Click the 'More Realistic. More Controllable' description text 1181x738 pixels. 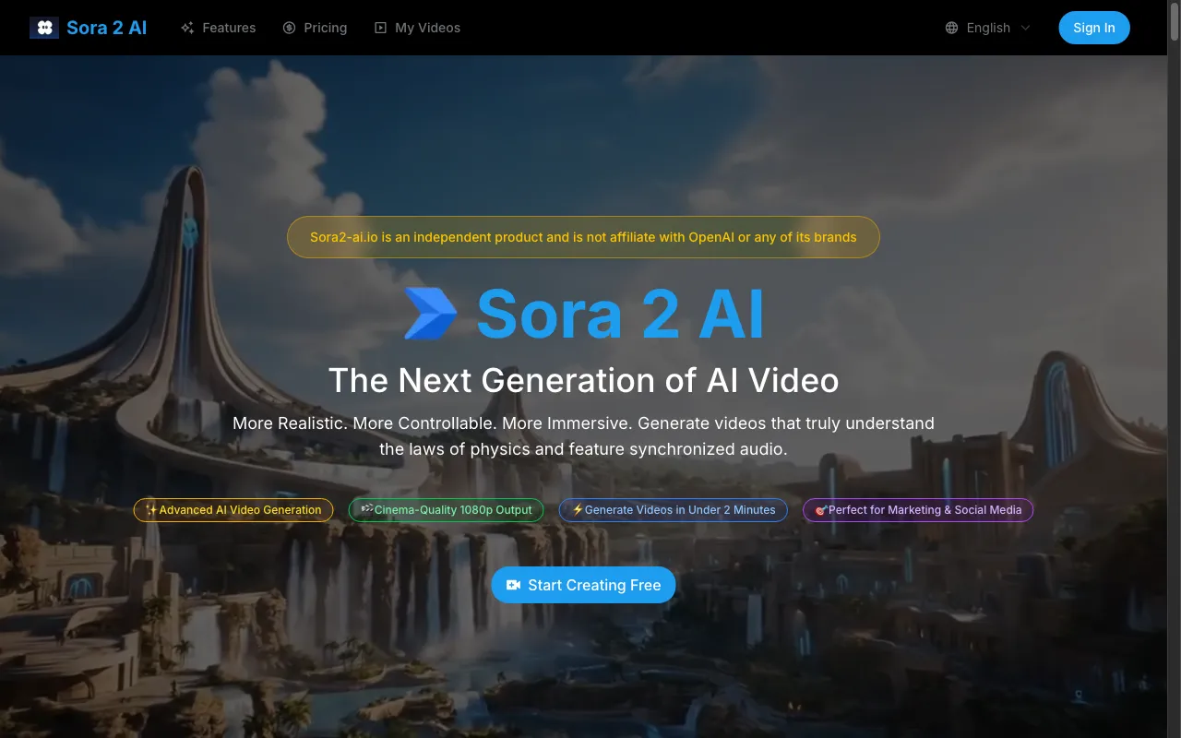click(x=583, y=436)
